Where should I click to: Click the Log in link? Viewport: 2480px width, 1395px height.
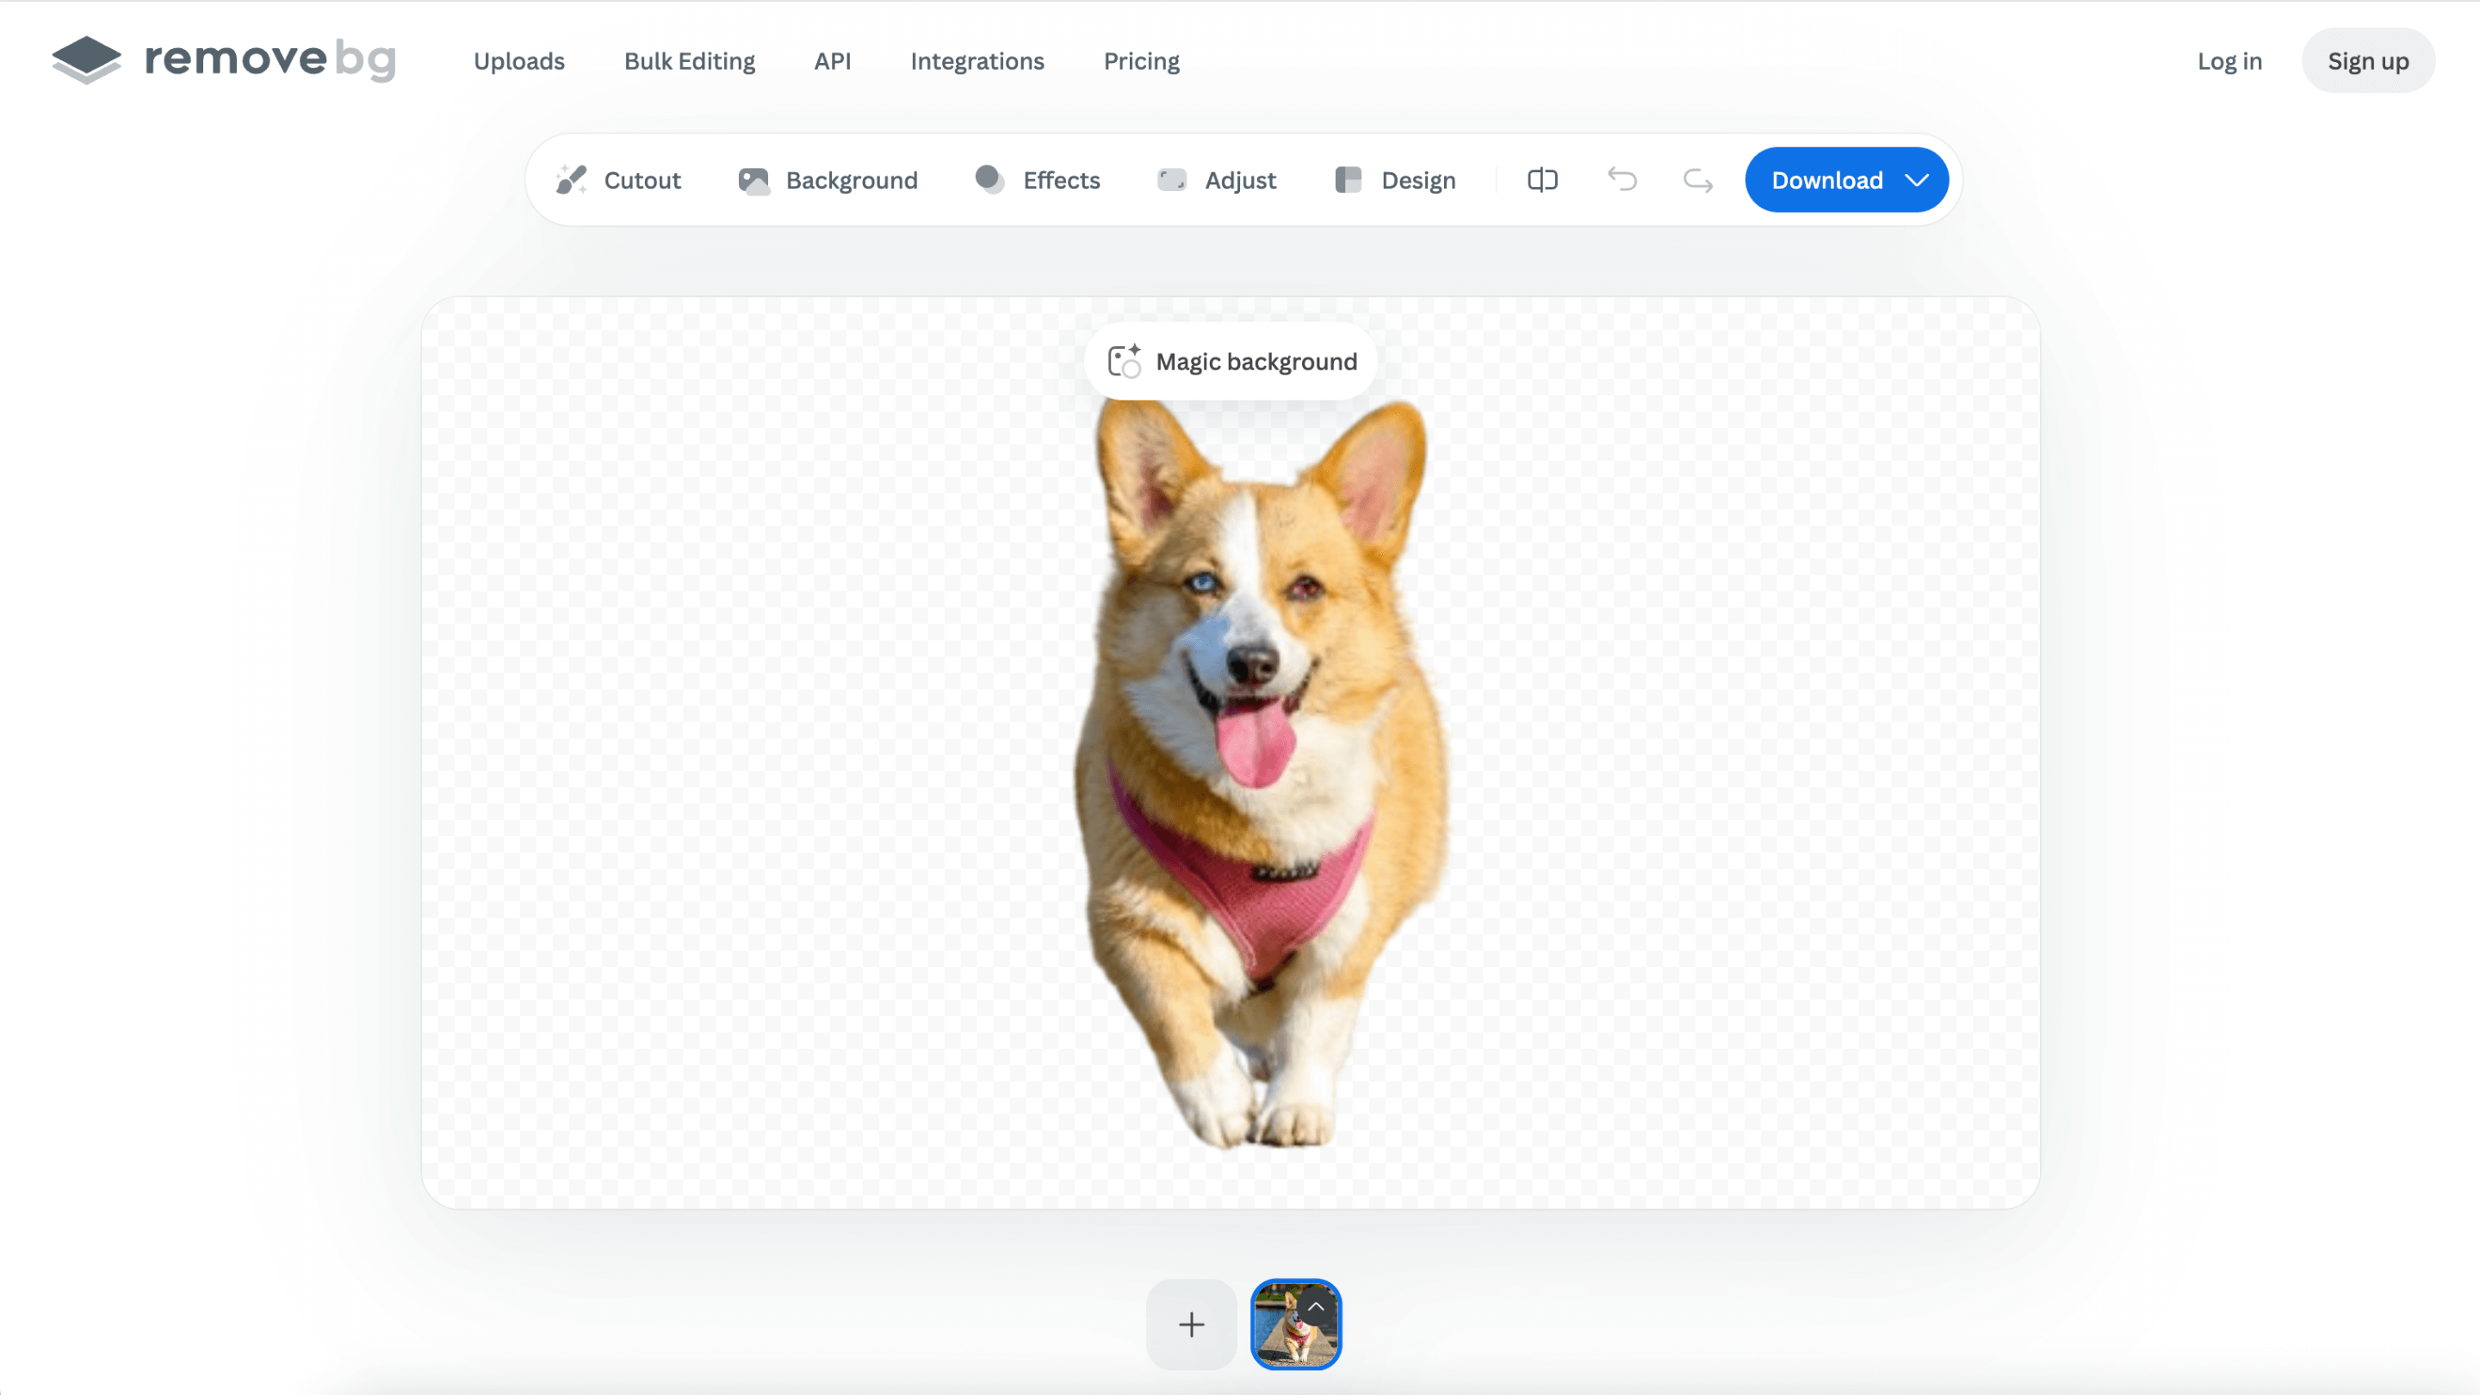[x=2229, y=62]
